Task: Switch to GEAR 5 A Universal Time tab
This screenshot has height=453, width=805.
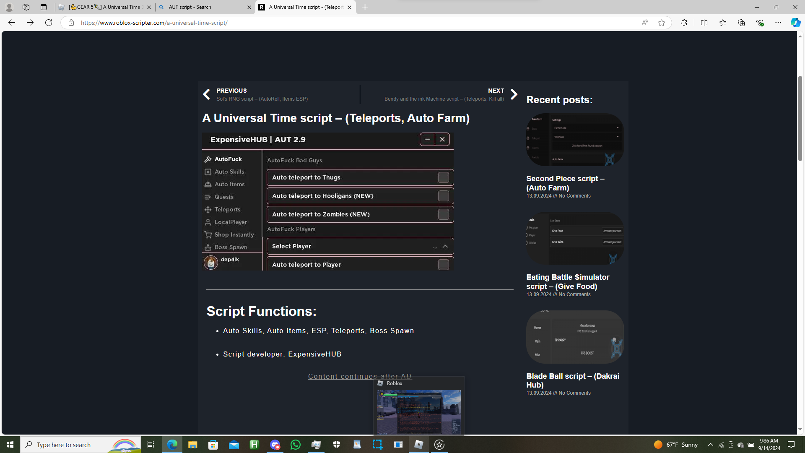Action: pyautogui.click(x=105, y=7)
